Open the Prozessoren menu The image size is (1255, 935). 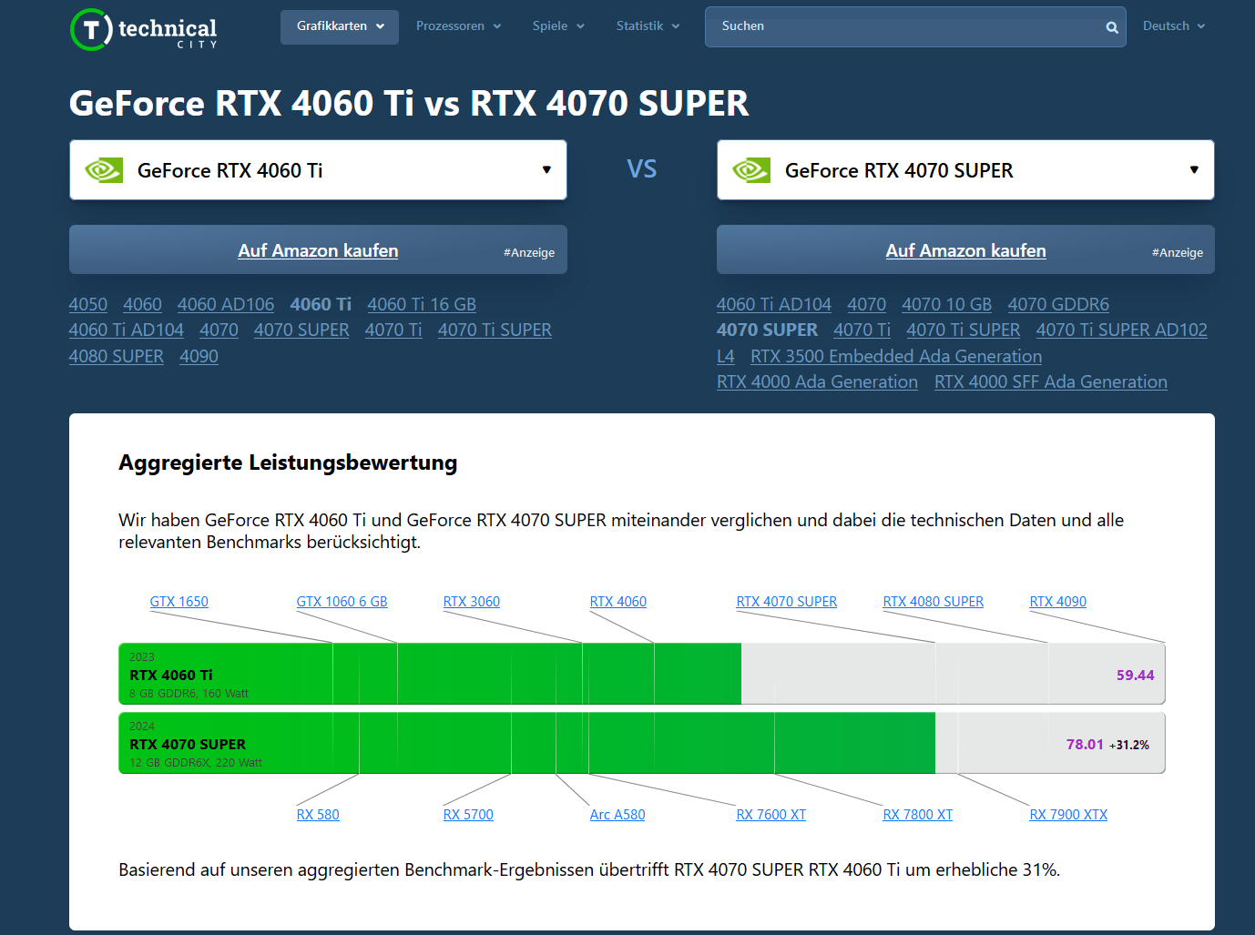coord(458,26)
